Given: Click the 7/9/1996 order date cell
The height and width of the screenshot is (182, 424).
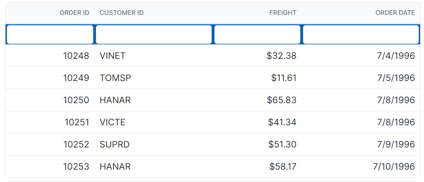Looking at the screenshot, I should [x=396, y=144].
